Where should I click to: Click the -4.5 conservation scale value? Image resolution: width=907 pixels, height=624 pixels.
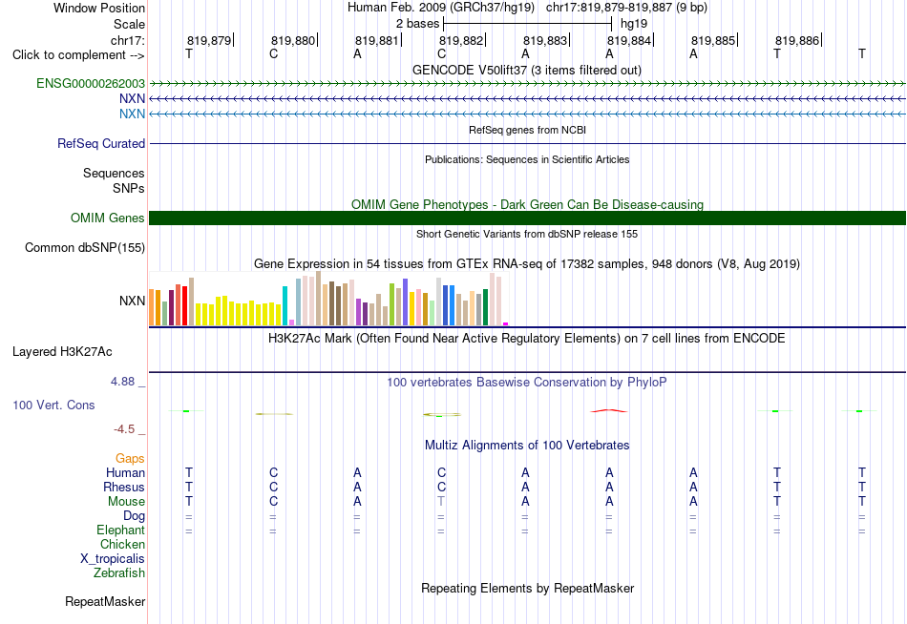tap(124, 429)
